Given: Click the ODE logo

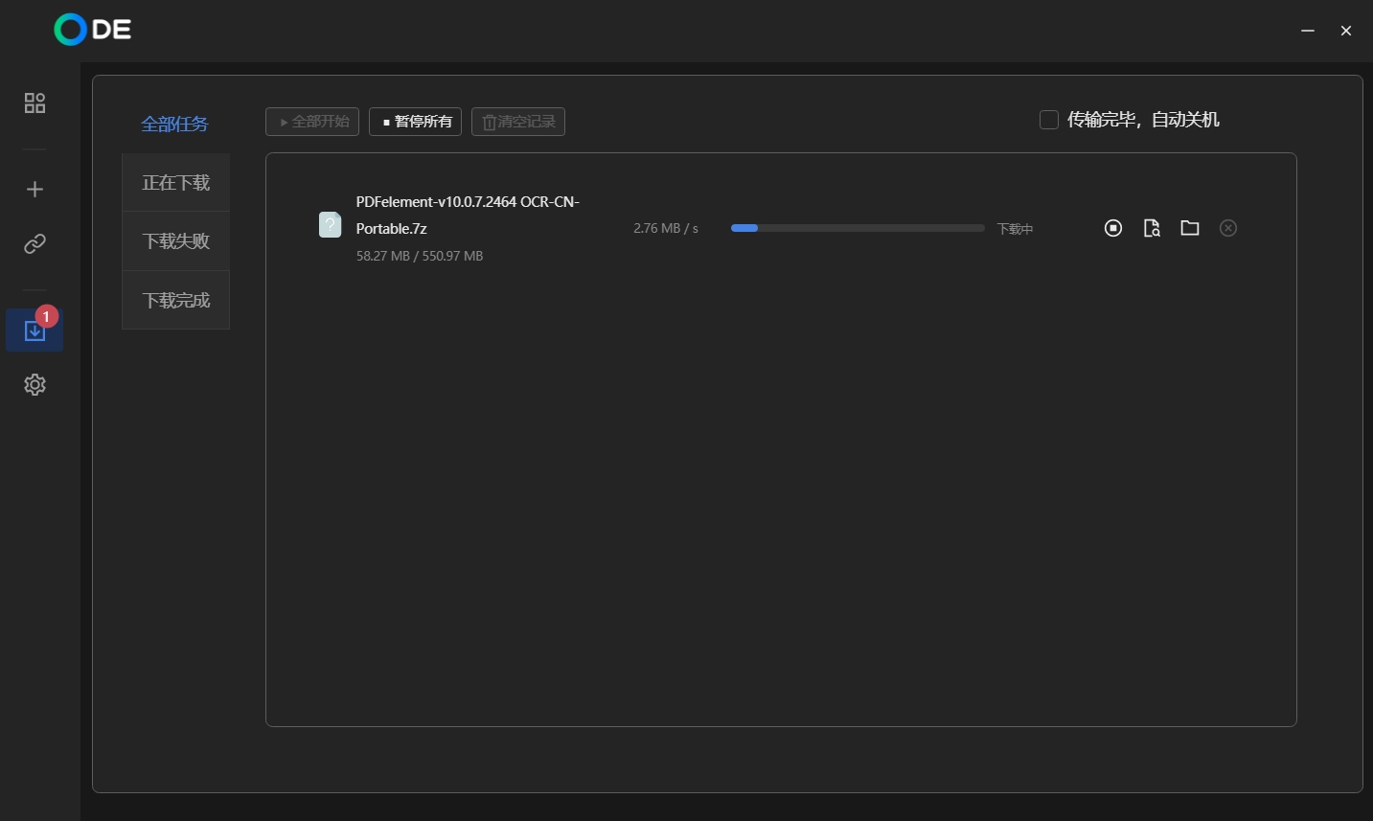Looking at the screenshot, I should [93, 30].
